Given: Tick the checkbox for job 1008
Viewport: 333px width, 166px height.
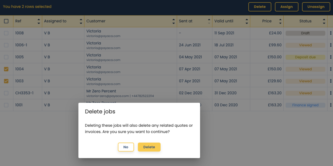Looking at the screenshot, I should [6, 33].
